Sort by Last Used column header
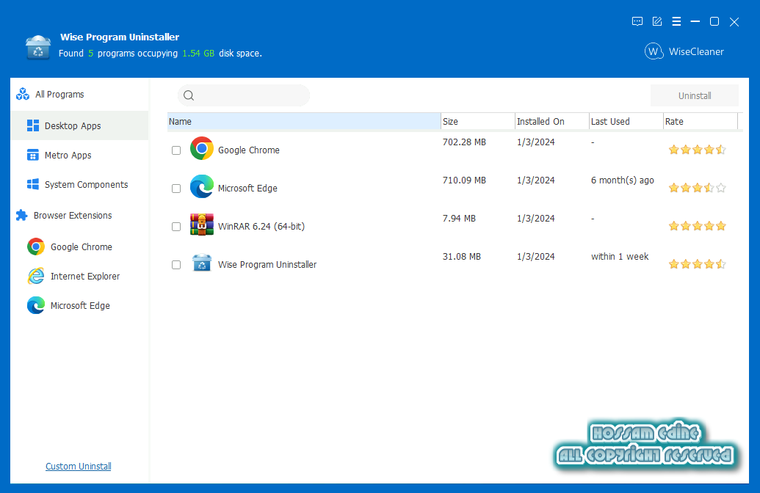760x493 pixels. coord(626,122)
